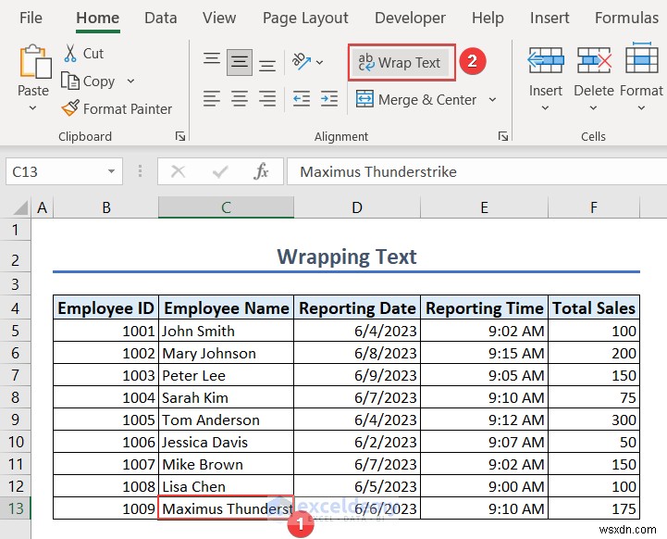Click the formula bar with Maximus Thunderstrike
This screenshot has width=667, height=539.
point(476,171)
